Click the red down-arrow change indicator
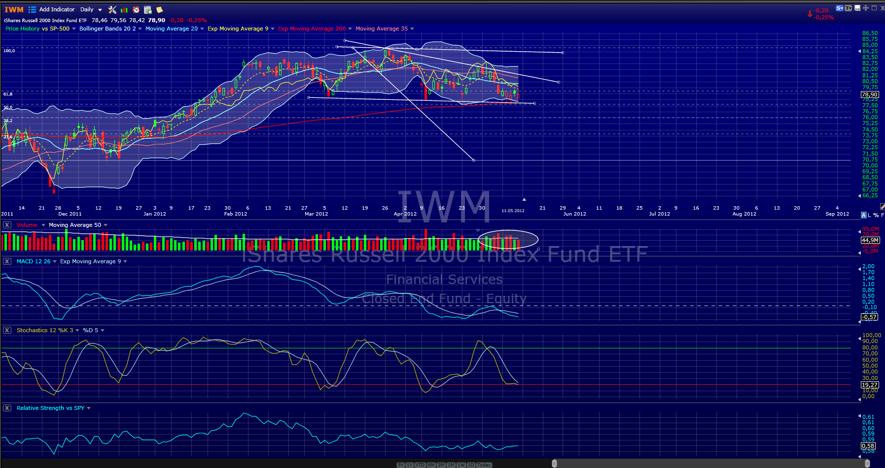This screenshot has height=468, width=885. click(810, 14)
